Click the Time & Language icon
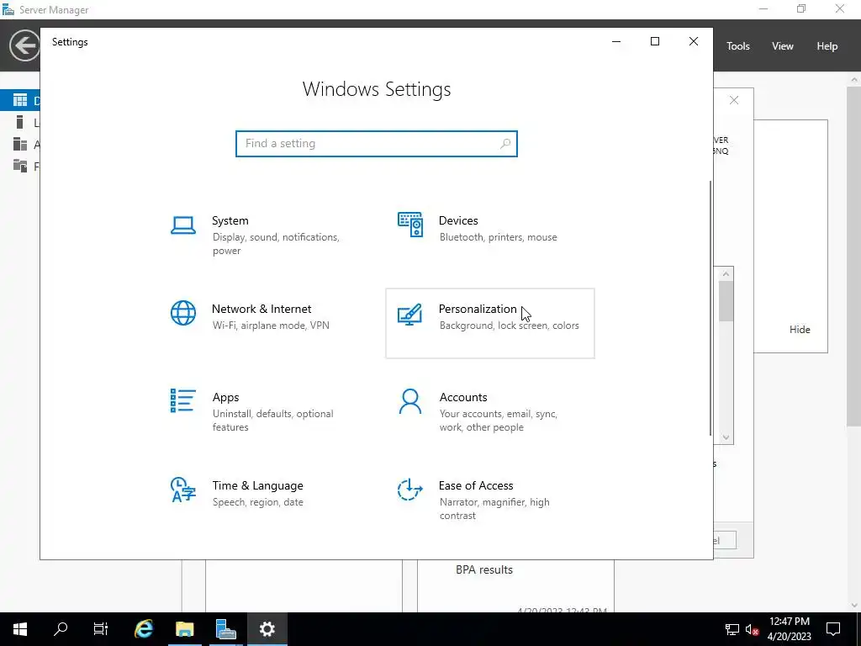This screenshot has height=646, width=861. [x=182, y=490]
